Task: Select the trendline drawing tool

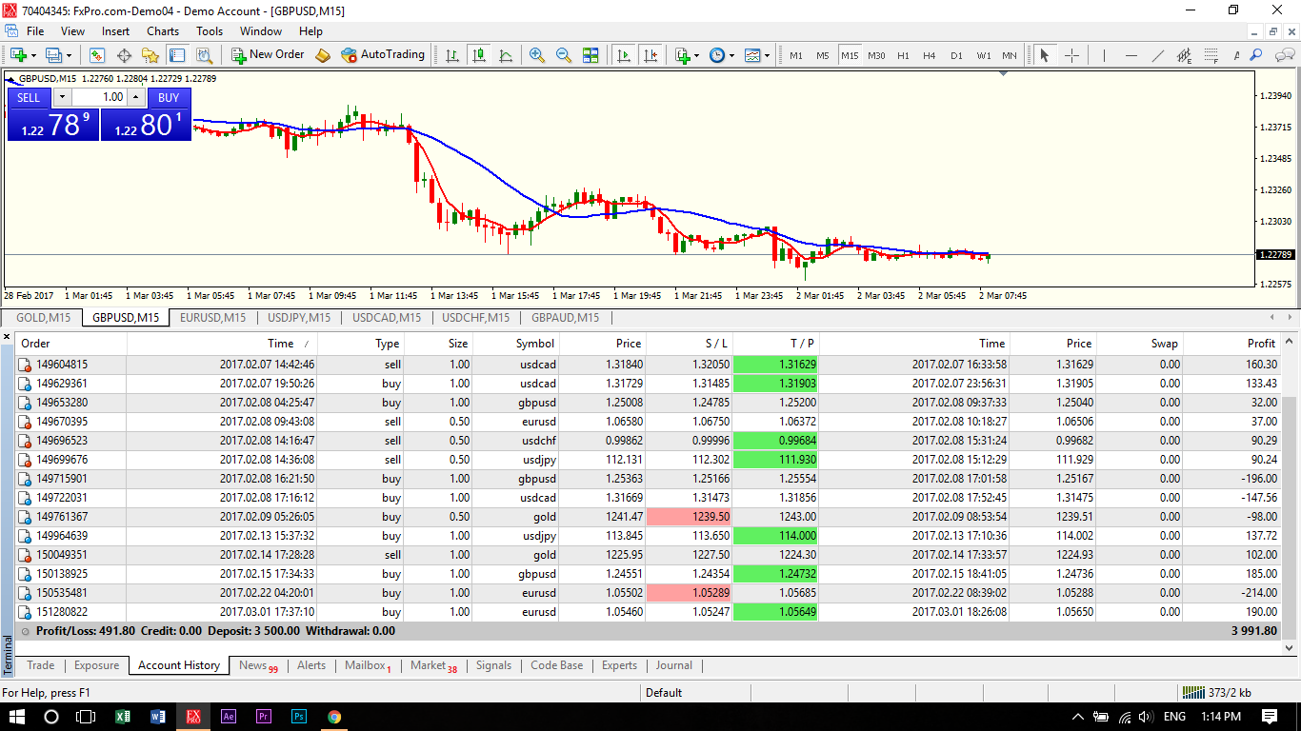Action: coord(1158,55)
